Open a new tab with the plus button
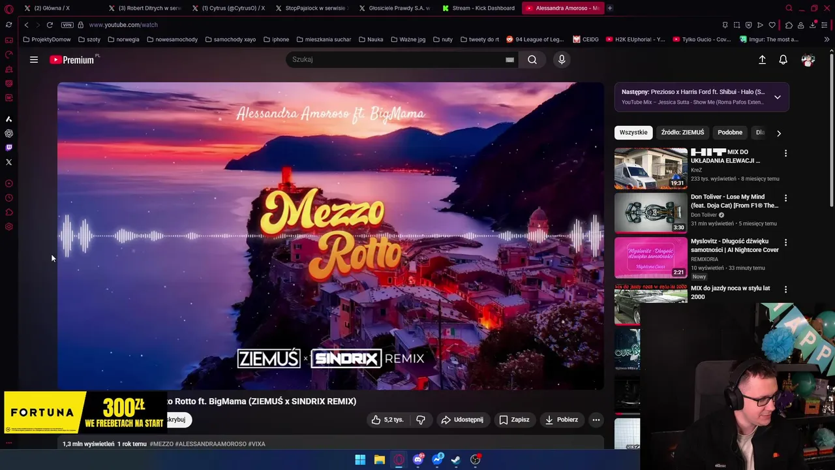Screen dimensions: 835x470 click(609, 8)
